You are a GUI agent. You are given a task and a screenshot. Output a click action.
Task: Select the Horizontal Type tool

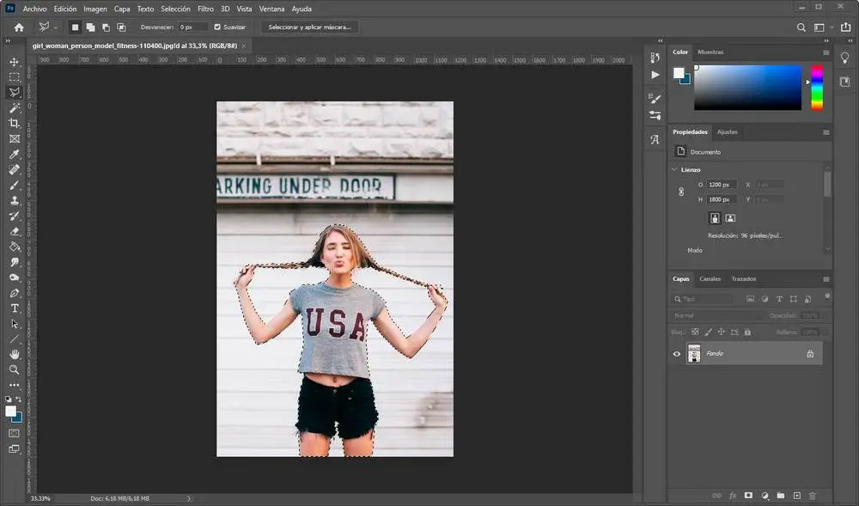(14, 308)
